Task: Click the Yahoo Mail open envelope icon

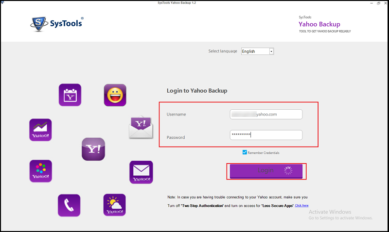Action: 141,127
